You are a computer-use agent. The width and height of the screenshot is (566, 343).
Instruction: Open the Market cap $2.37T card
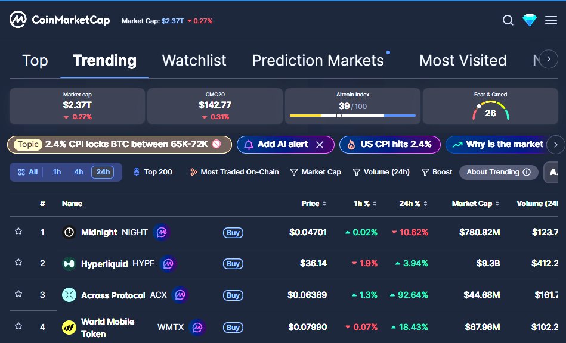point(78,106)
